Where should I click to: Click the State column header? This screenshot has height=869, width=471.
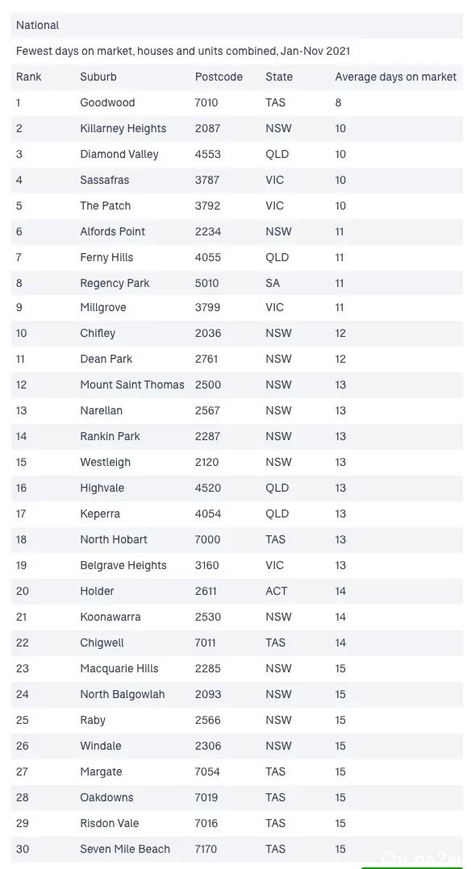279,77
